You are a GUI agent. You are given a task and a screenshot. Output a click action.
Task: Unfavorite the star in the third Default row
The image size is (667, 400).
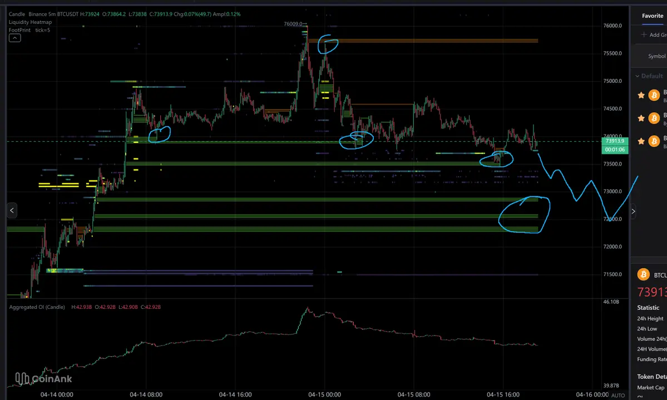pyautogui.click(x=641, y=141)
